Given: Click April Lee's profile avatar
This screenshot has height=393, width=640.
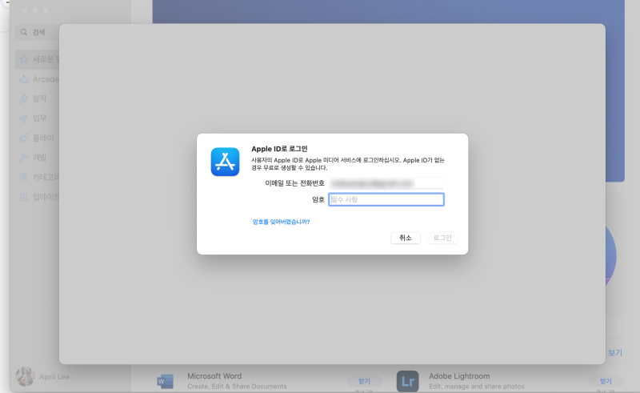Looking at the screenshot, I should tap(25, 376).
